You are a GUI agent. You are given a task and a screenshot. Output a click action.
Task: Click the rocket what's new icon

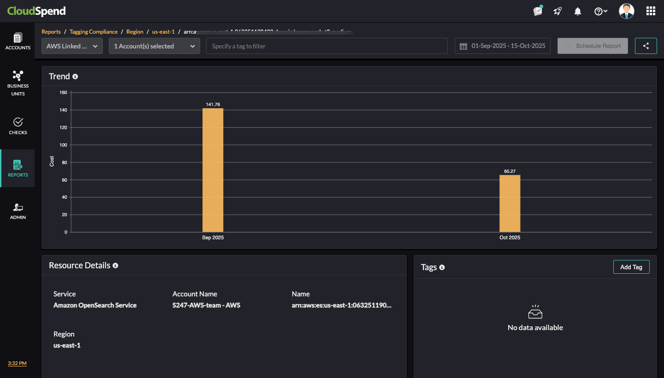[557, 11]
